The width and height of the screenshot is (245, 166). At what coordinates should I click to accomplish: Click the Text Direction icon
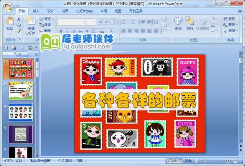point(165,19)
